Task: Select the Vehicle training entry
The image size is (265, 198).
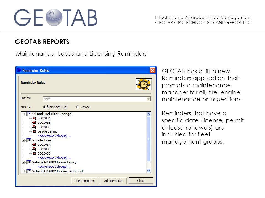Action: click(47, 131)
